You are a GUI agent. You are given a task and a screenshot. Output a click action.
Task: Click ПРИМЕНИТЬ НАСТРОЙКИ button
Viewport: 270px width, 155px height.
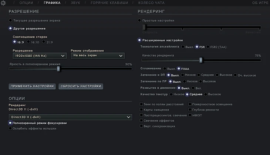tap(33, 86)
